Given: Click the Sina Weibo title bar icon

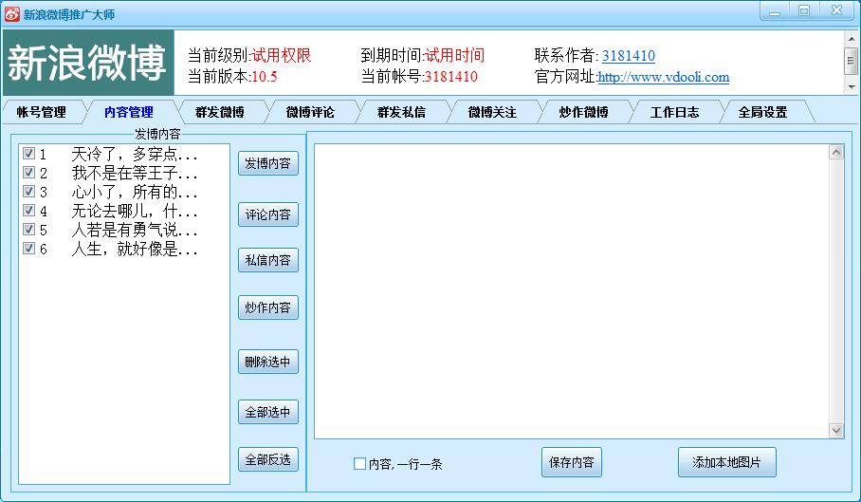Looking at the screenshot, I should coord(11,14).
